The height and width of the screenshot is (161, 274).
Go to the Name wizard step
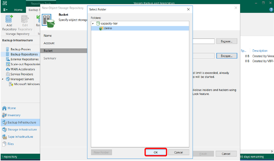[x=48, y=36]
